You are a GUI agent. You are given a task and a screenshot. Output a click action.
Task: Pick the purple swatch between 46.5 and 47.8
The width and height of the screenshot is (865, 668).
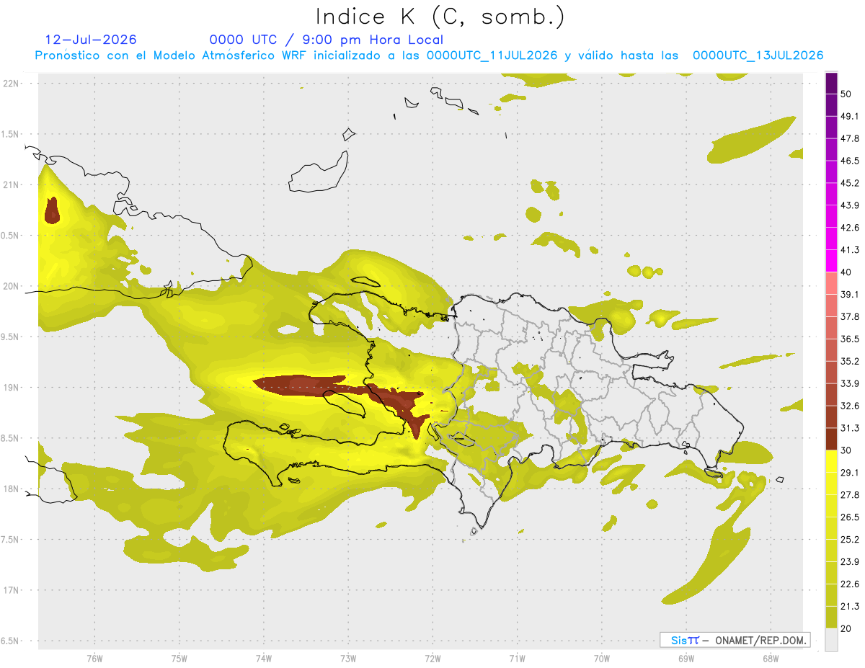click(x=832, y=150)
